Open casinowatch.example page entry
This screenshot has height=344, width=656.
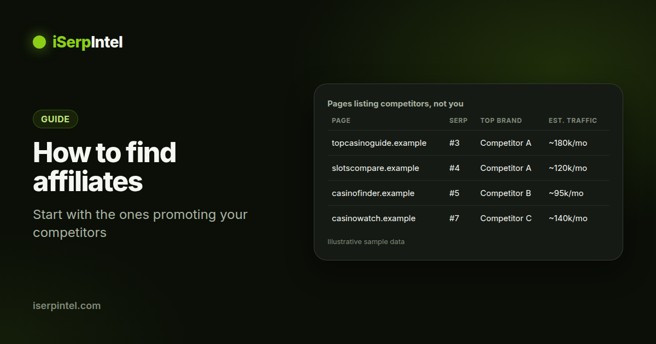[373, 218]
